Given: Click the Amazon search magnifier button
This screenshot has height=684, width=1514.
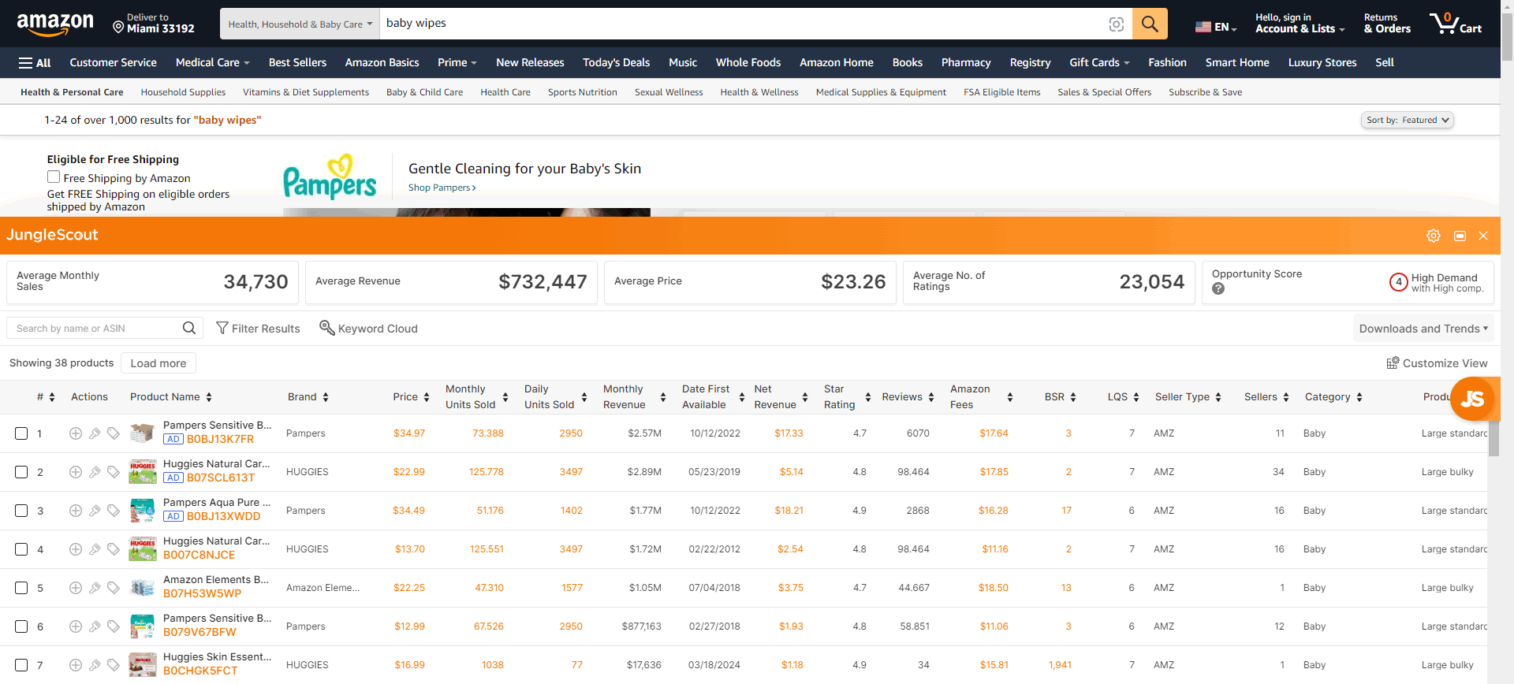Looking at the screenshot, I should coord(1150,24).
